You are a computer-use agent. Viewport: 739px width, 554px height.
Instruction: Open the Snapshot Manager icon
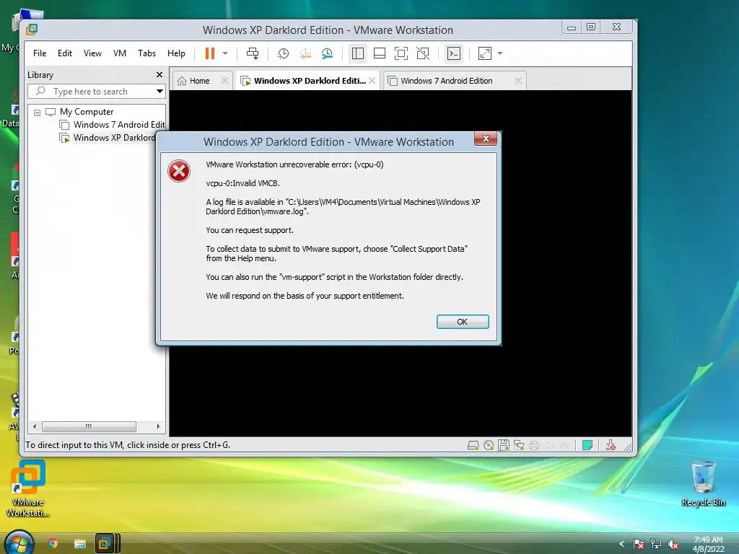pyautogui.click(x=327, y=53)
